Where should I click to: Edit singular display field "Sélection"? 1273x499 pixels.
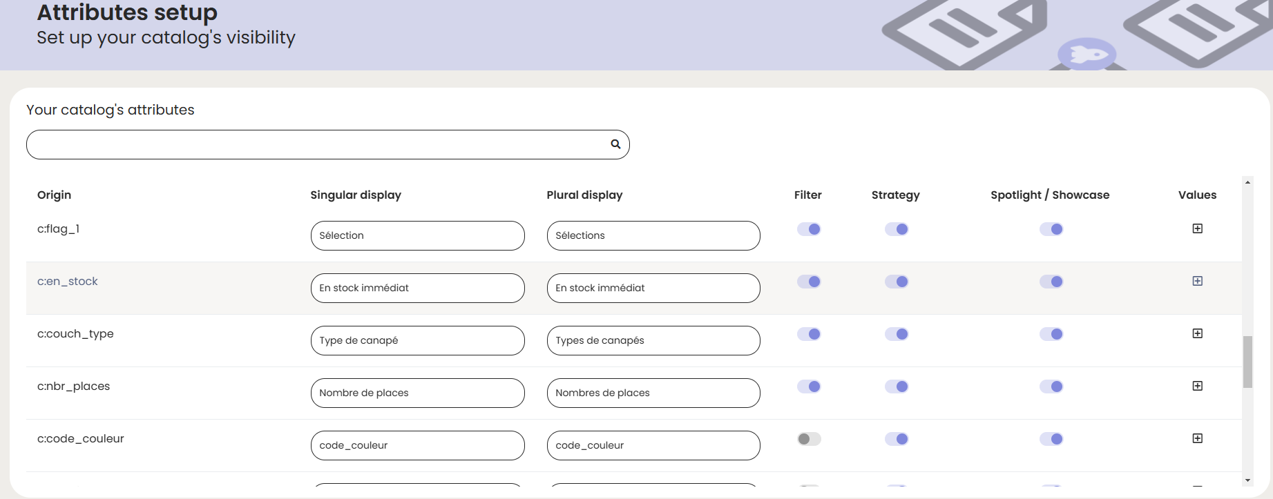point(417,235)
